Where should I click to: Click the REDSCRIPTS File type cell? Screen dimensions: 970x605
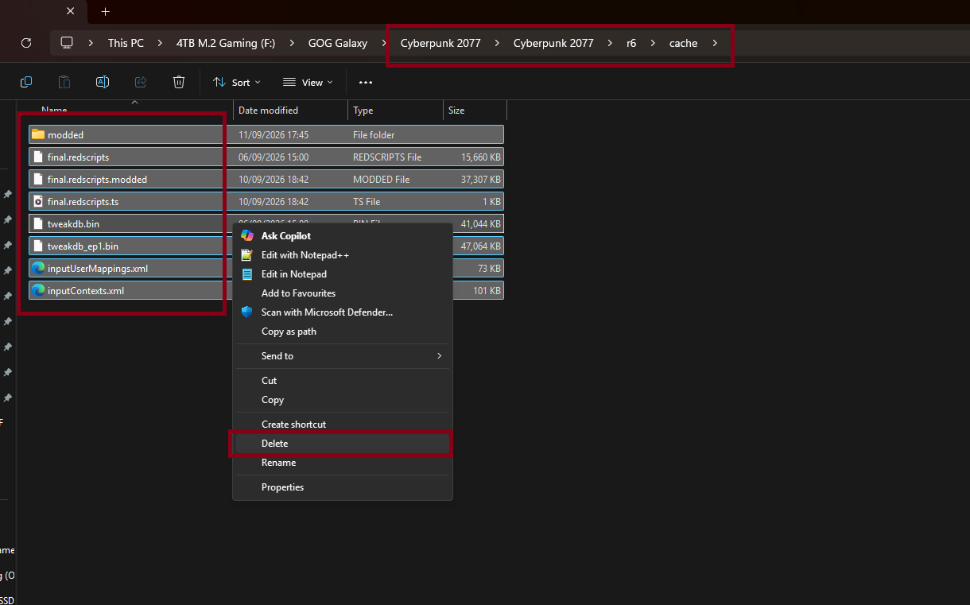pyautogui.click(x=387, y=157)
